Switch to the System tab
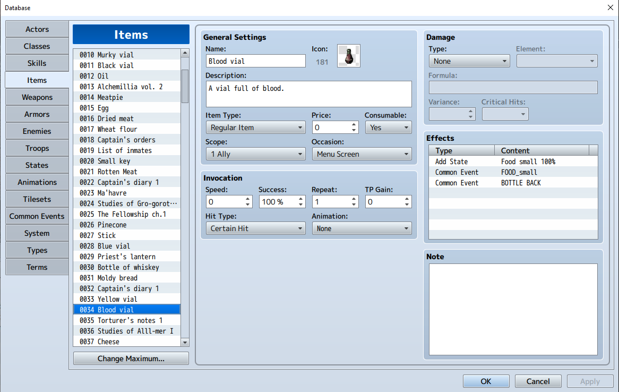Image resolution: width=619 pixels, height=392 pixels. pyautogui.click(x=37, y=233)
